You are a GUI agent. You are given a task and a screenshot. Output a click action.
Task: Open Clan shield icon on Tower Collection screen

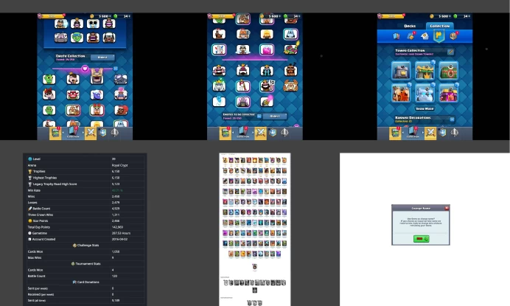coord(443,133)
